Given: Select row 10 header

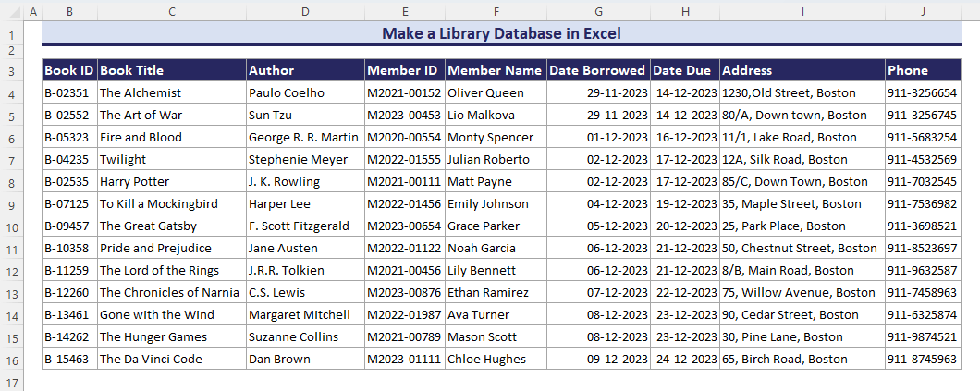Looking at the screenshot, I should coord(11,226).
